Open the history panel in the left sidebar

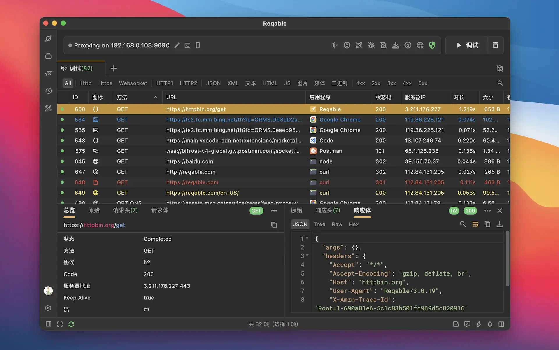click(x=48, y=91)
